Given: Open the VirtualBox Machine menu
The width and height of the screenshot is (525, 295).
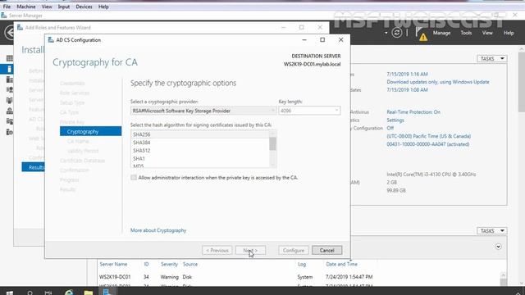Looking at the screenshot, I should pyautogui.click(x=25, y=7).
